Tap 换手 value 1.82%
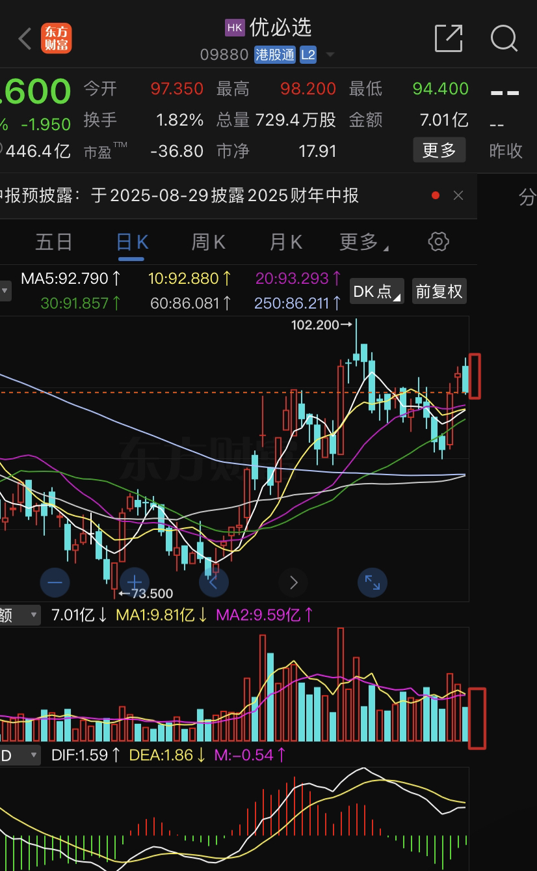537x871 pixels. coord(180,120)
